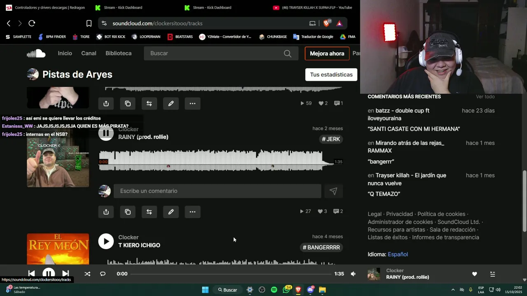The height and width of the screenshot is (296, 527).
Task: Open WhatsApp from the Windows taskbar
Action: 287,290
